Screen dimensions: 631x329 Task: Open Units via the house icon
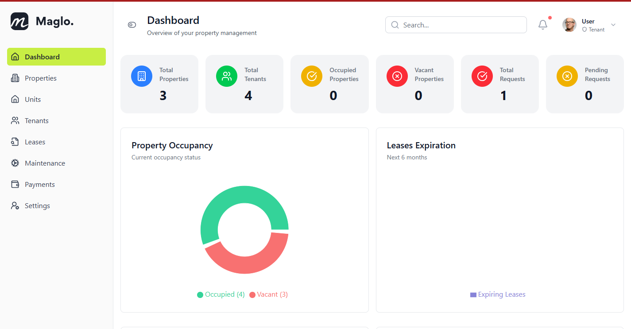click(15, 99)
